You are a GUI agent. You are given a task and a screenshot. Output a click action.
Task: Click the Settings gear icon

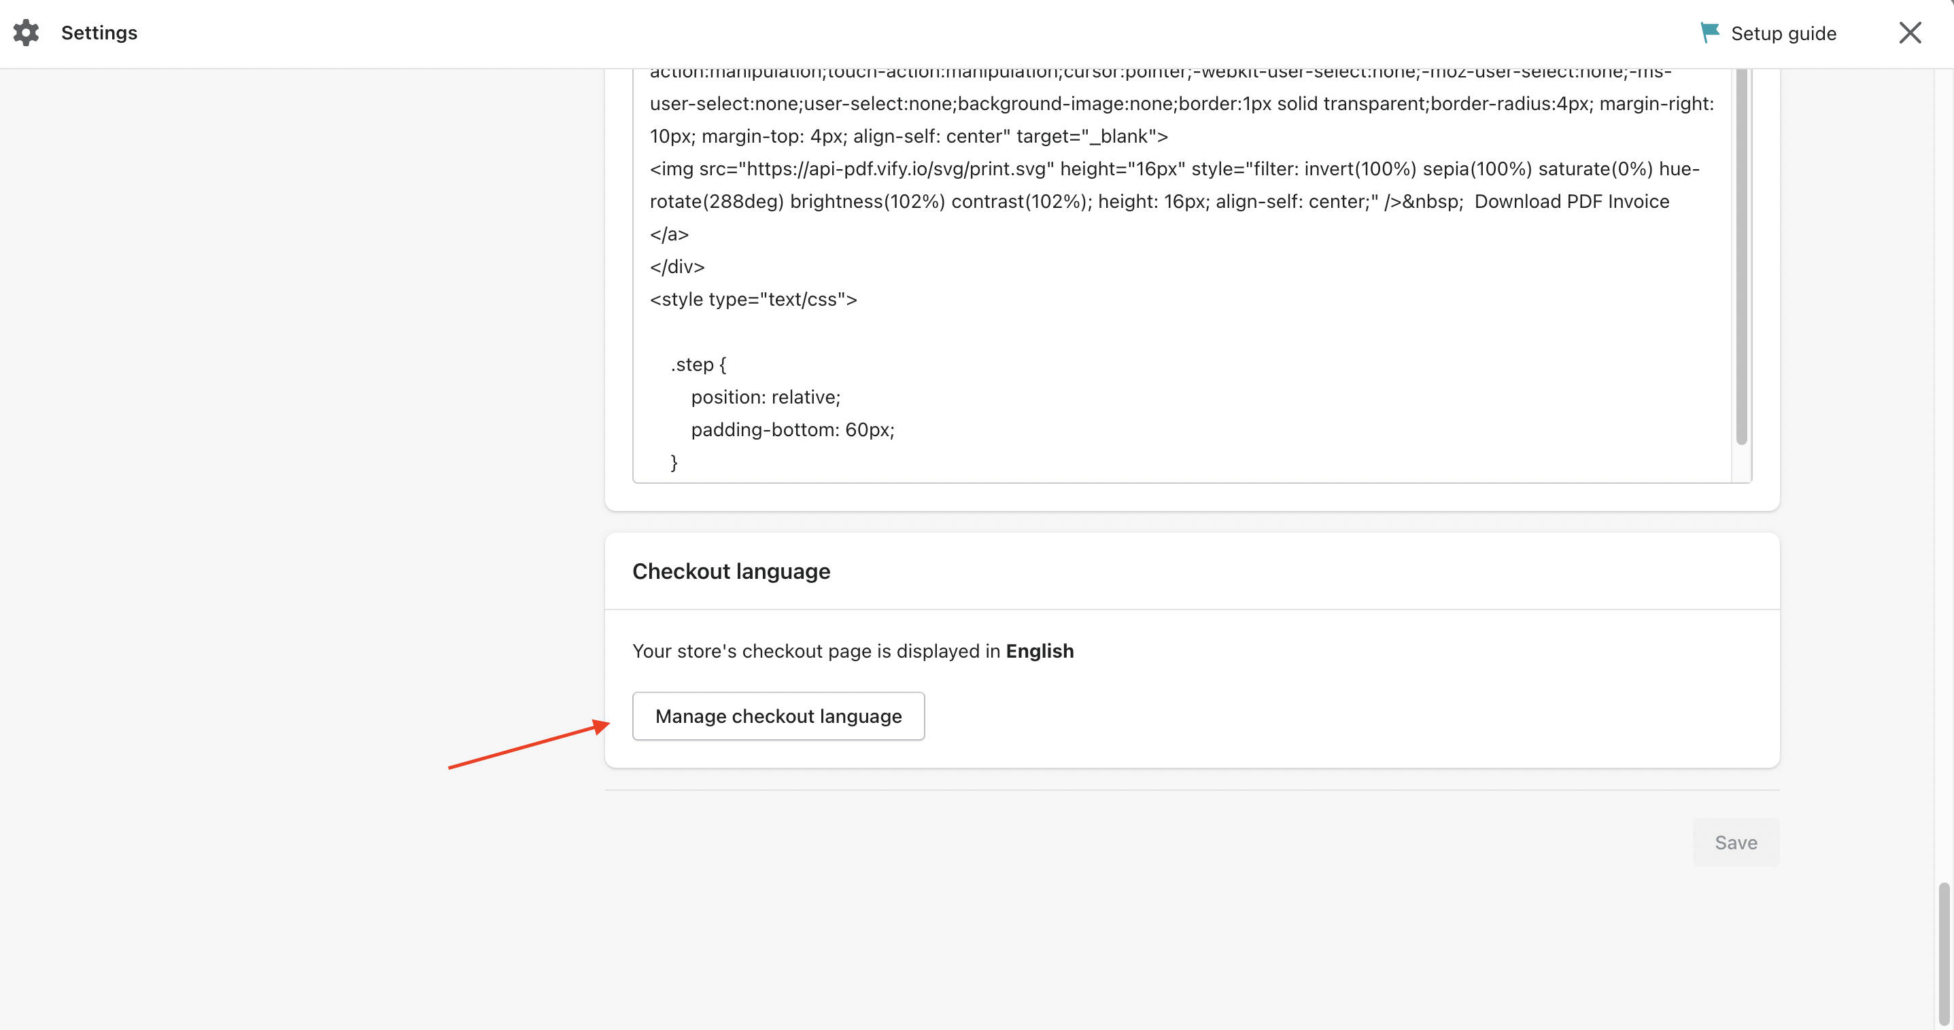(26, 33)
